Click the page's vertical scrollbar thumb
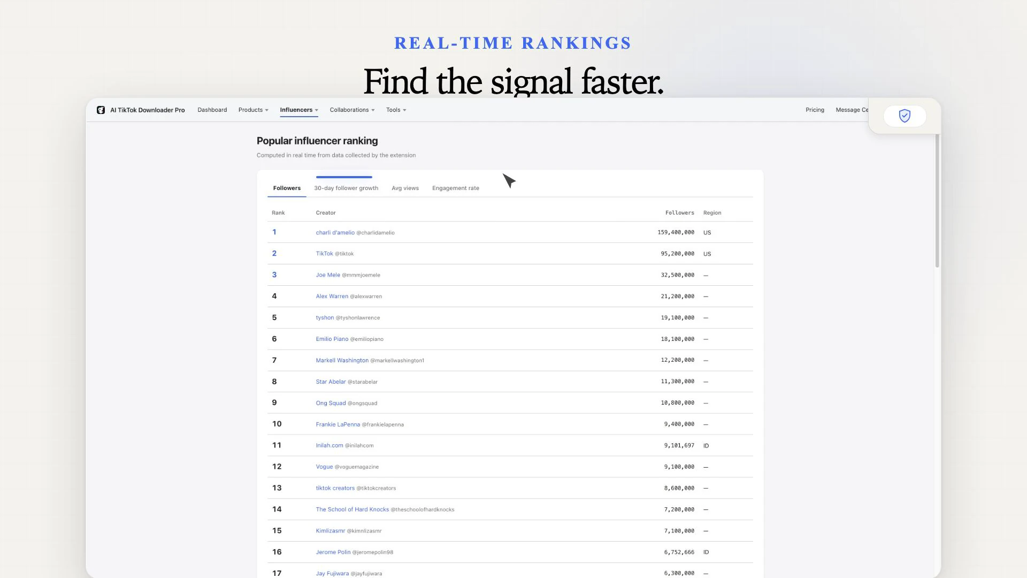This screenshot has width=1027, height=578. pos(937,201)
